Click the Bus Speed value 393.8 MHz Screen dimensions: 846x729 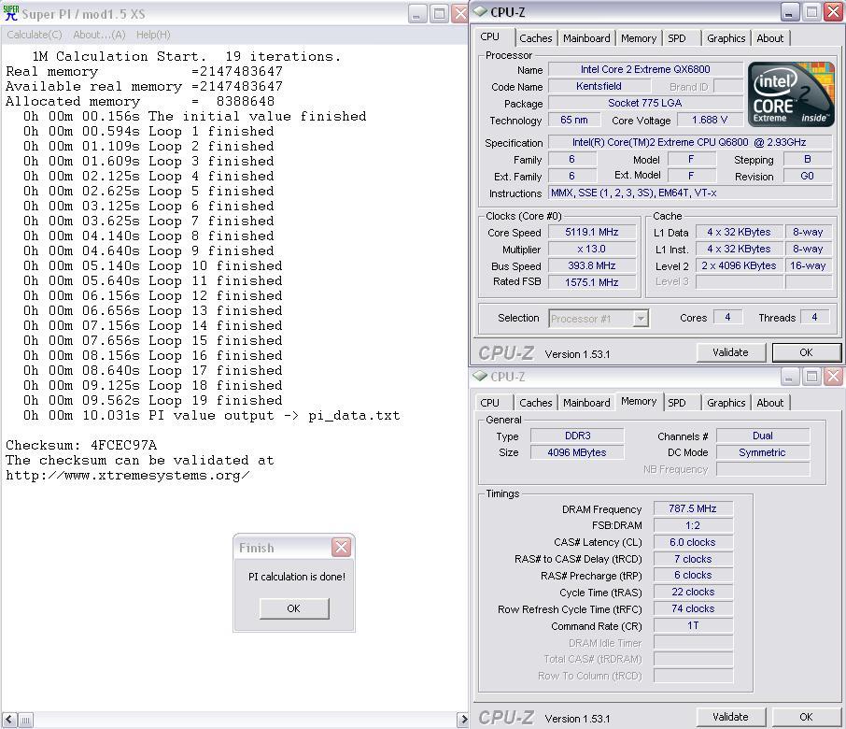[x=592, y=265]
